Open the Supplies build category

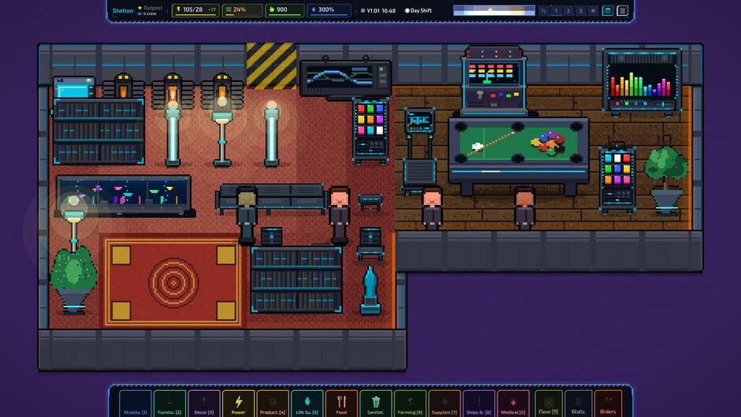tap(445, 404)
